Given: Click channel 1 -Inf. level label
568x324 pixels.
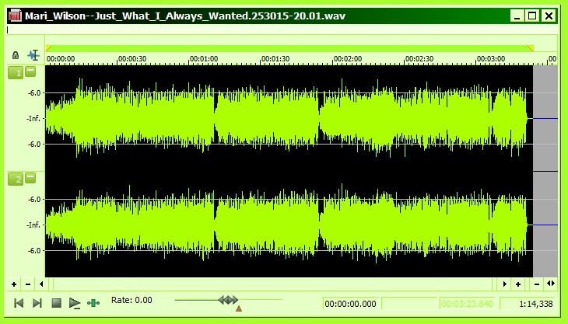Looking at the screenshot, I should [x=33, y=119].
